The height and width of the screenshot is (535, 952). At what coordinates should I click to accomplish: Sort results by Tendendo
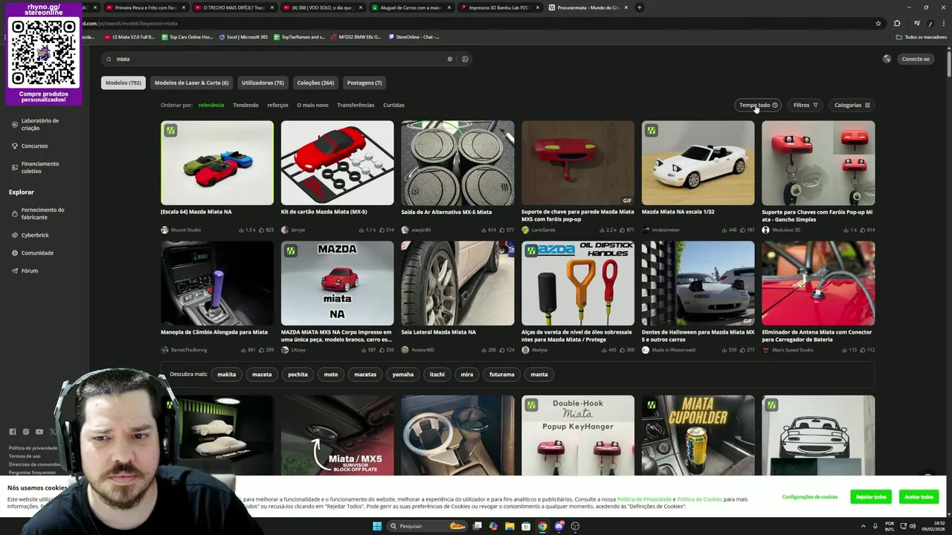[x=245, y=105]
